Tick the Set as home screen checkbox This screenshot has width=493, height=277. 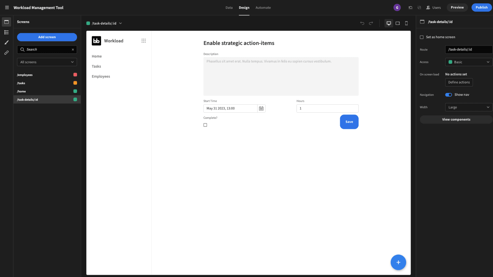[x=422, y=37]
